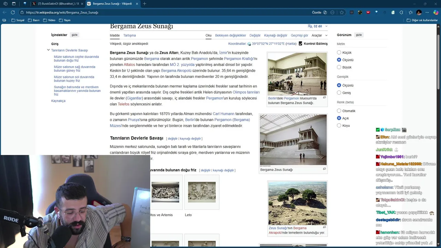Open the Video bookmarks folder
Image resolution: width=441 pixels, height=248 pixels.
(x=49, y=20)
